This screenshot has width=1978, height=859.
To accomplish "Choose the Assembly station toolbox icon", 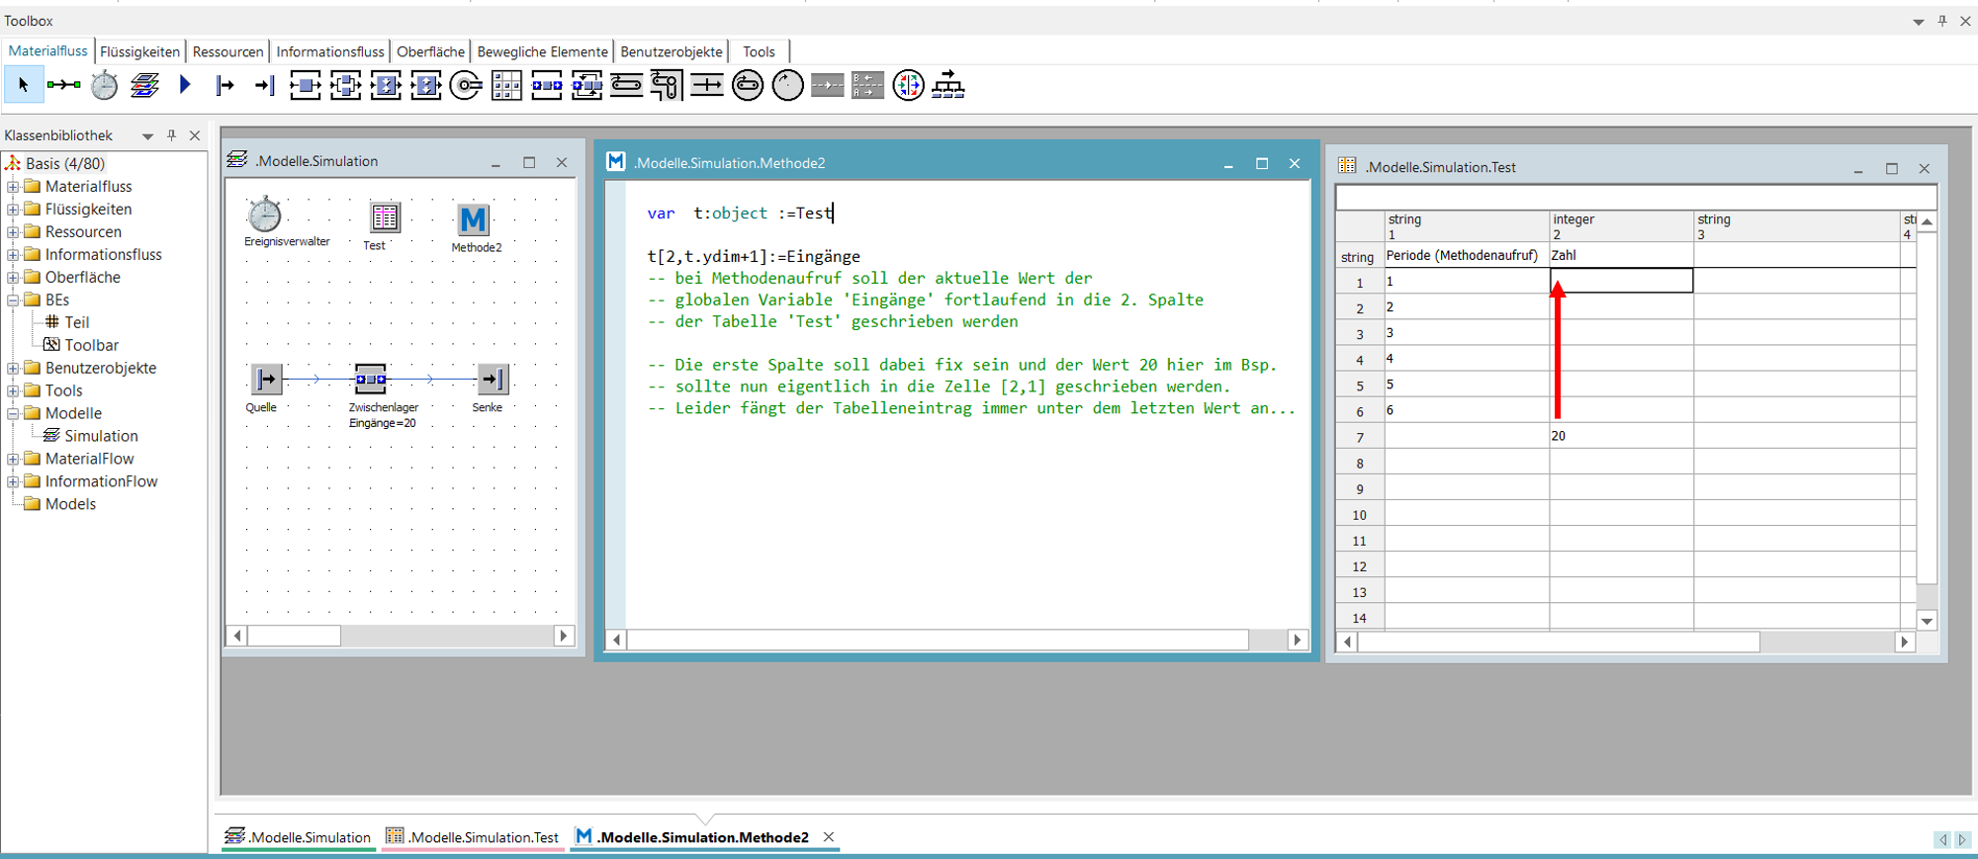I will pos(386,86).
